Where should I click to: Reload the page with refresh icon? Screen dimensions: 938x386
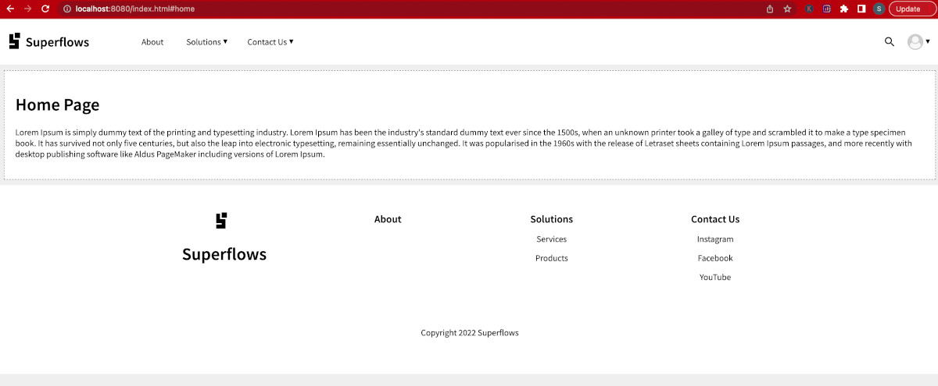(45, 9)
